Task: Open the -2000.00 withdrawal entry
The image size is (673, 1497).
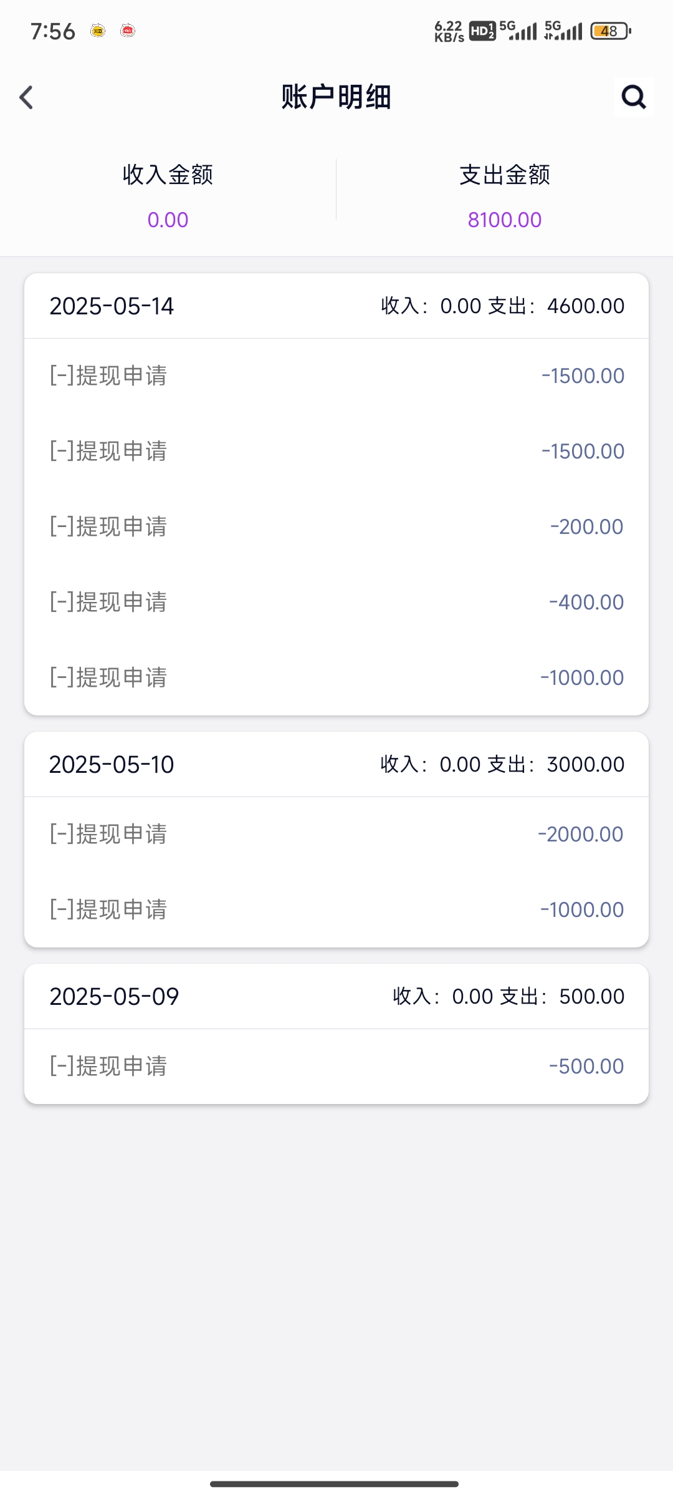Action: point(336,835)
